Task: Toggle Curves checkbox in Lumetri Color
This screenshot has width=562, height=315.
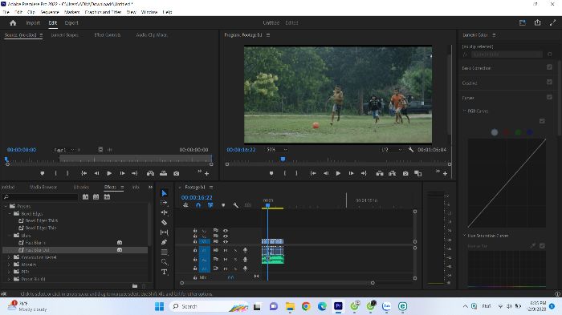Action: 549,97
